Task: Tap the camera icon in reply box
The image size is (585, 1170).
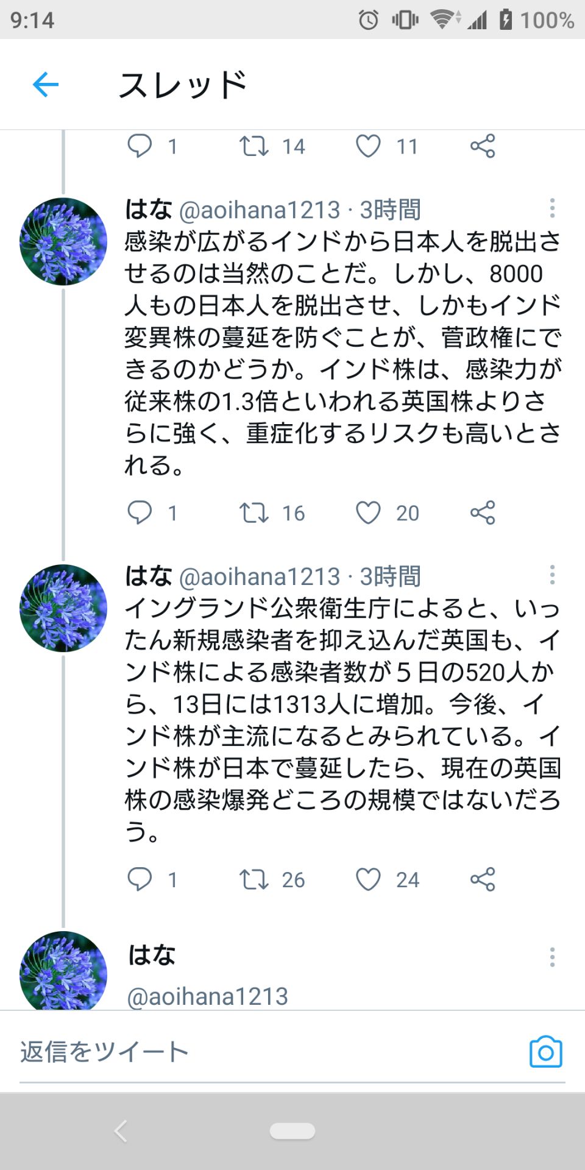Action: 548,1051
